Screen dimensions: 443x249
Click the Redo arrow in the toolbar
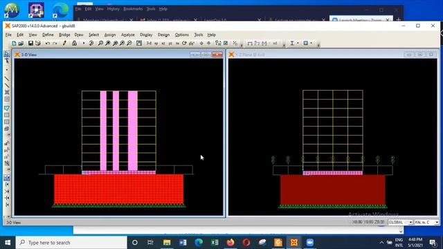click(55, 43)
